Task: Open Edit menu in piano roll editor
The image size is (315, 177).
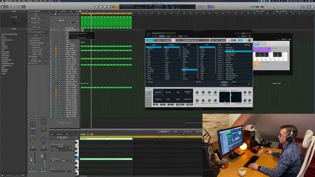Action: pyautogui.click(x=52, y=134)
